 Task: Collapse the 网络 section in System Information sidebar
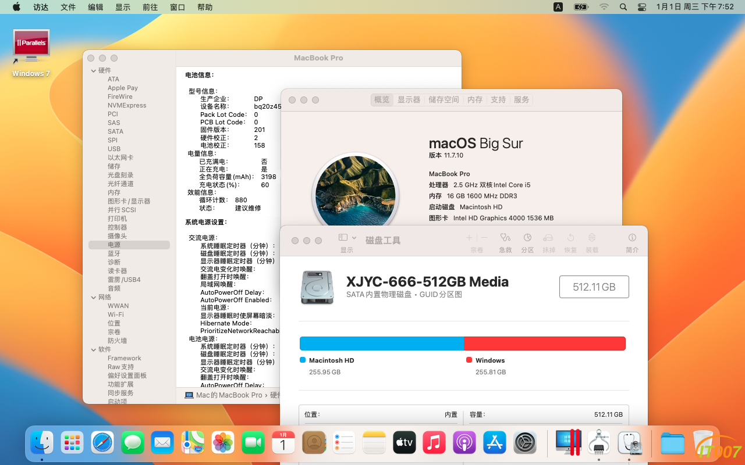pyautogui.click(x=93, y=297)
